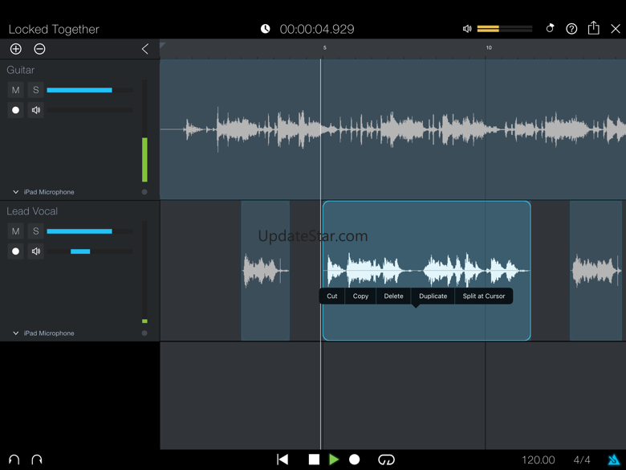The height and width of the screenshot is (470, 626).
Task: Redo the last action
Action: tap(37, 460)
